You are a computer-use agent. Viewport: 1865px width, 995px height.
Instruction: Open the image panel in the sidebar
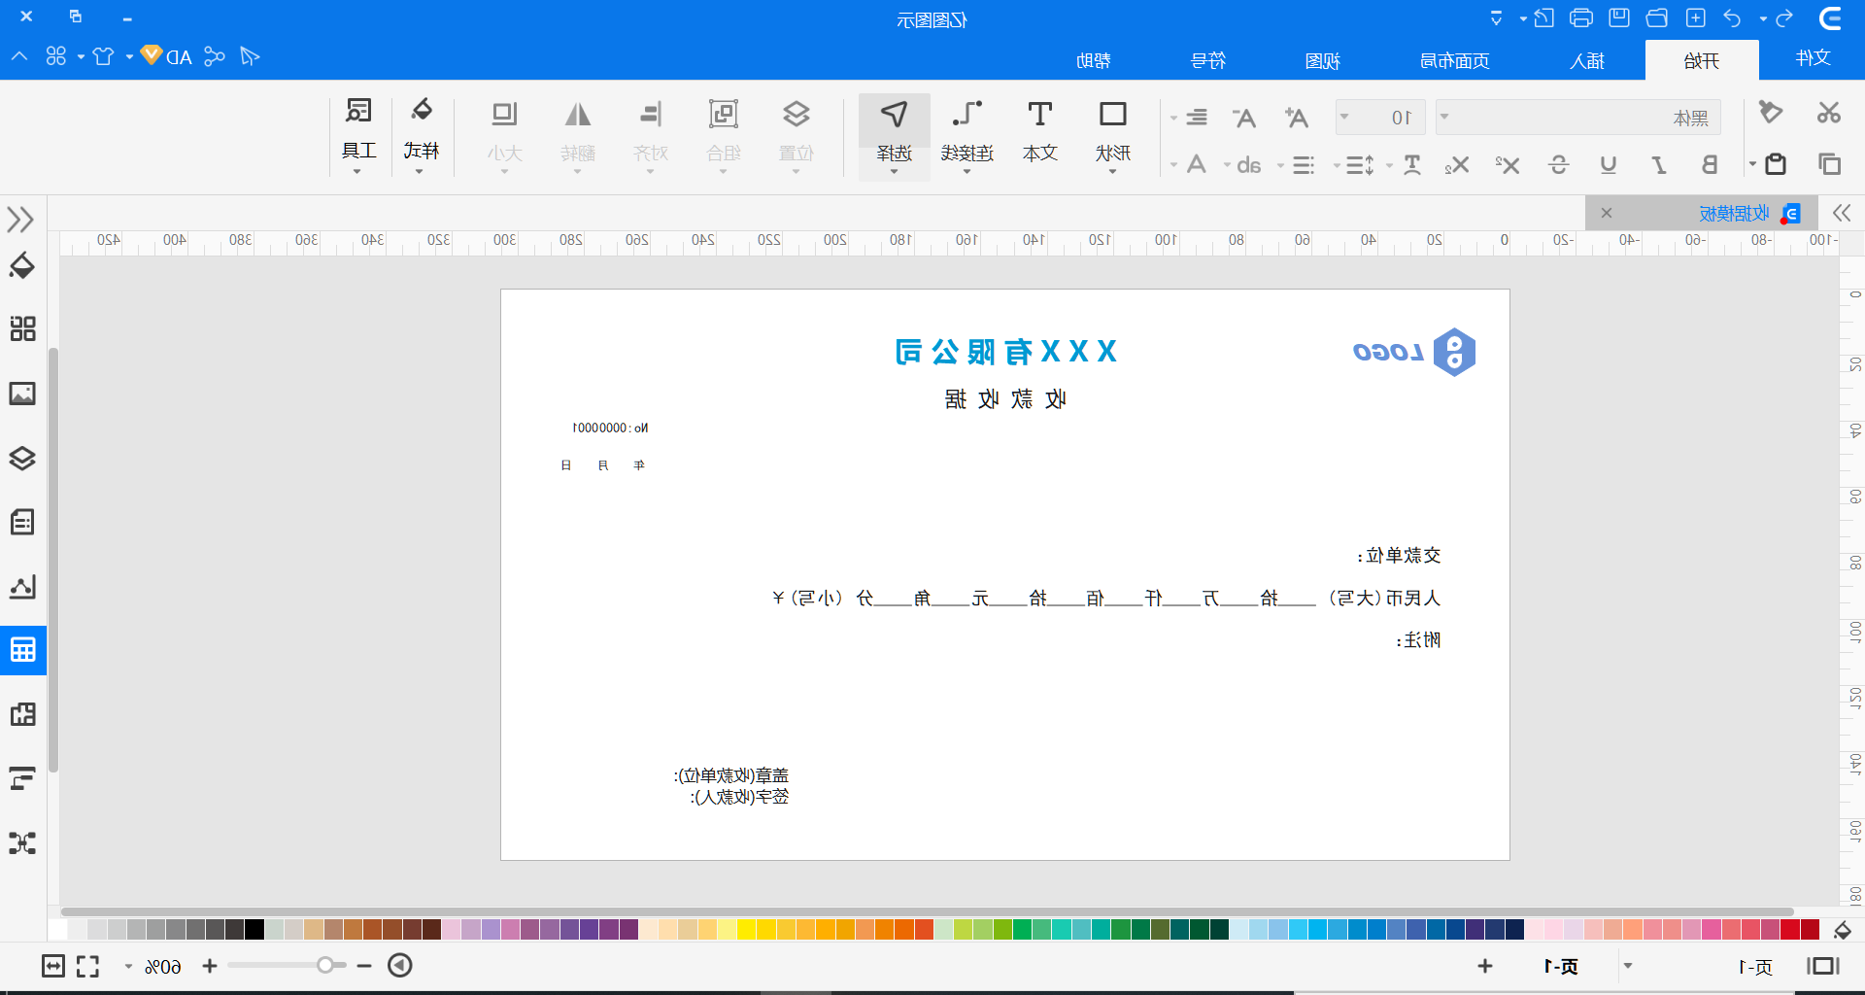coord(22,394)
